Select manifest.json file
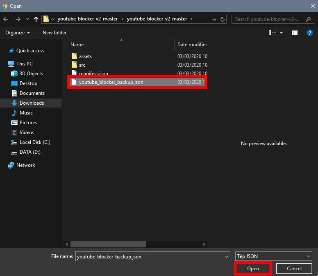This screenshot has height=276, width=318. click(x=93, y=73)
